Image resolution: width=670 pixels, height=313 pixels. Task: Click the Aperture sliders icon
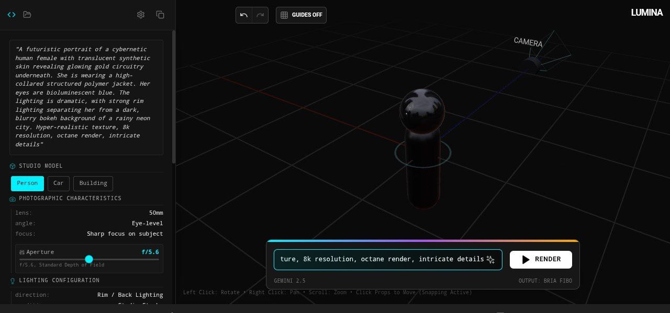(23, 252)
